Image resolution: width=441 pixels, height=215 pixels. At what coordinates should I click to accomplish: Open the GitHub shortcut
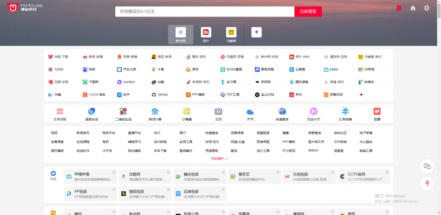pyautogui.click(x=159, y=95)
